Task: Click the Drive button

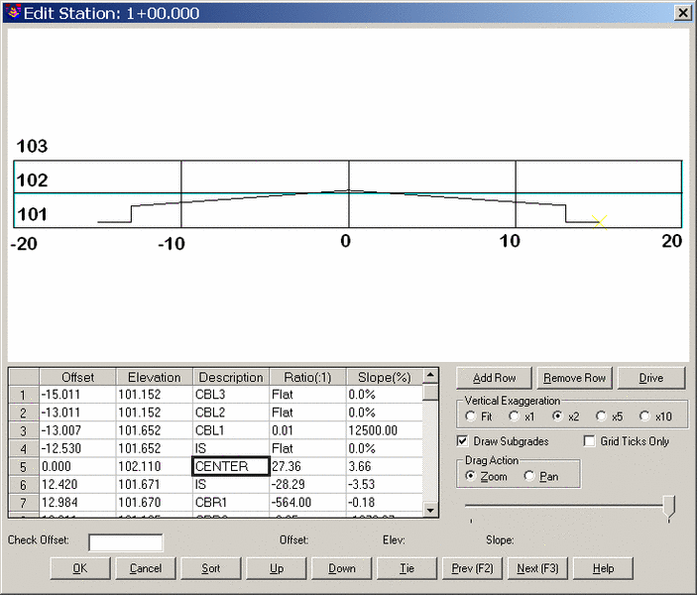Action: point(650,378)
